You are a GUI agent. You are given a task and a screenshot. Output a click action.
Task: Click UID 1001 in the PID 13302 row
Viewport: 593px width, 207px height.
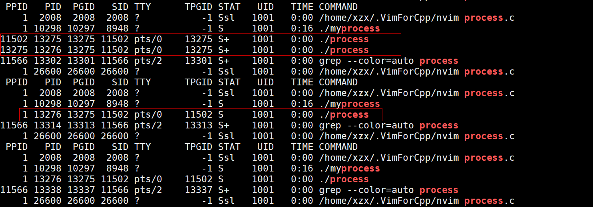[263, 61]
